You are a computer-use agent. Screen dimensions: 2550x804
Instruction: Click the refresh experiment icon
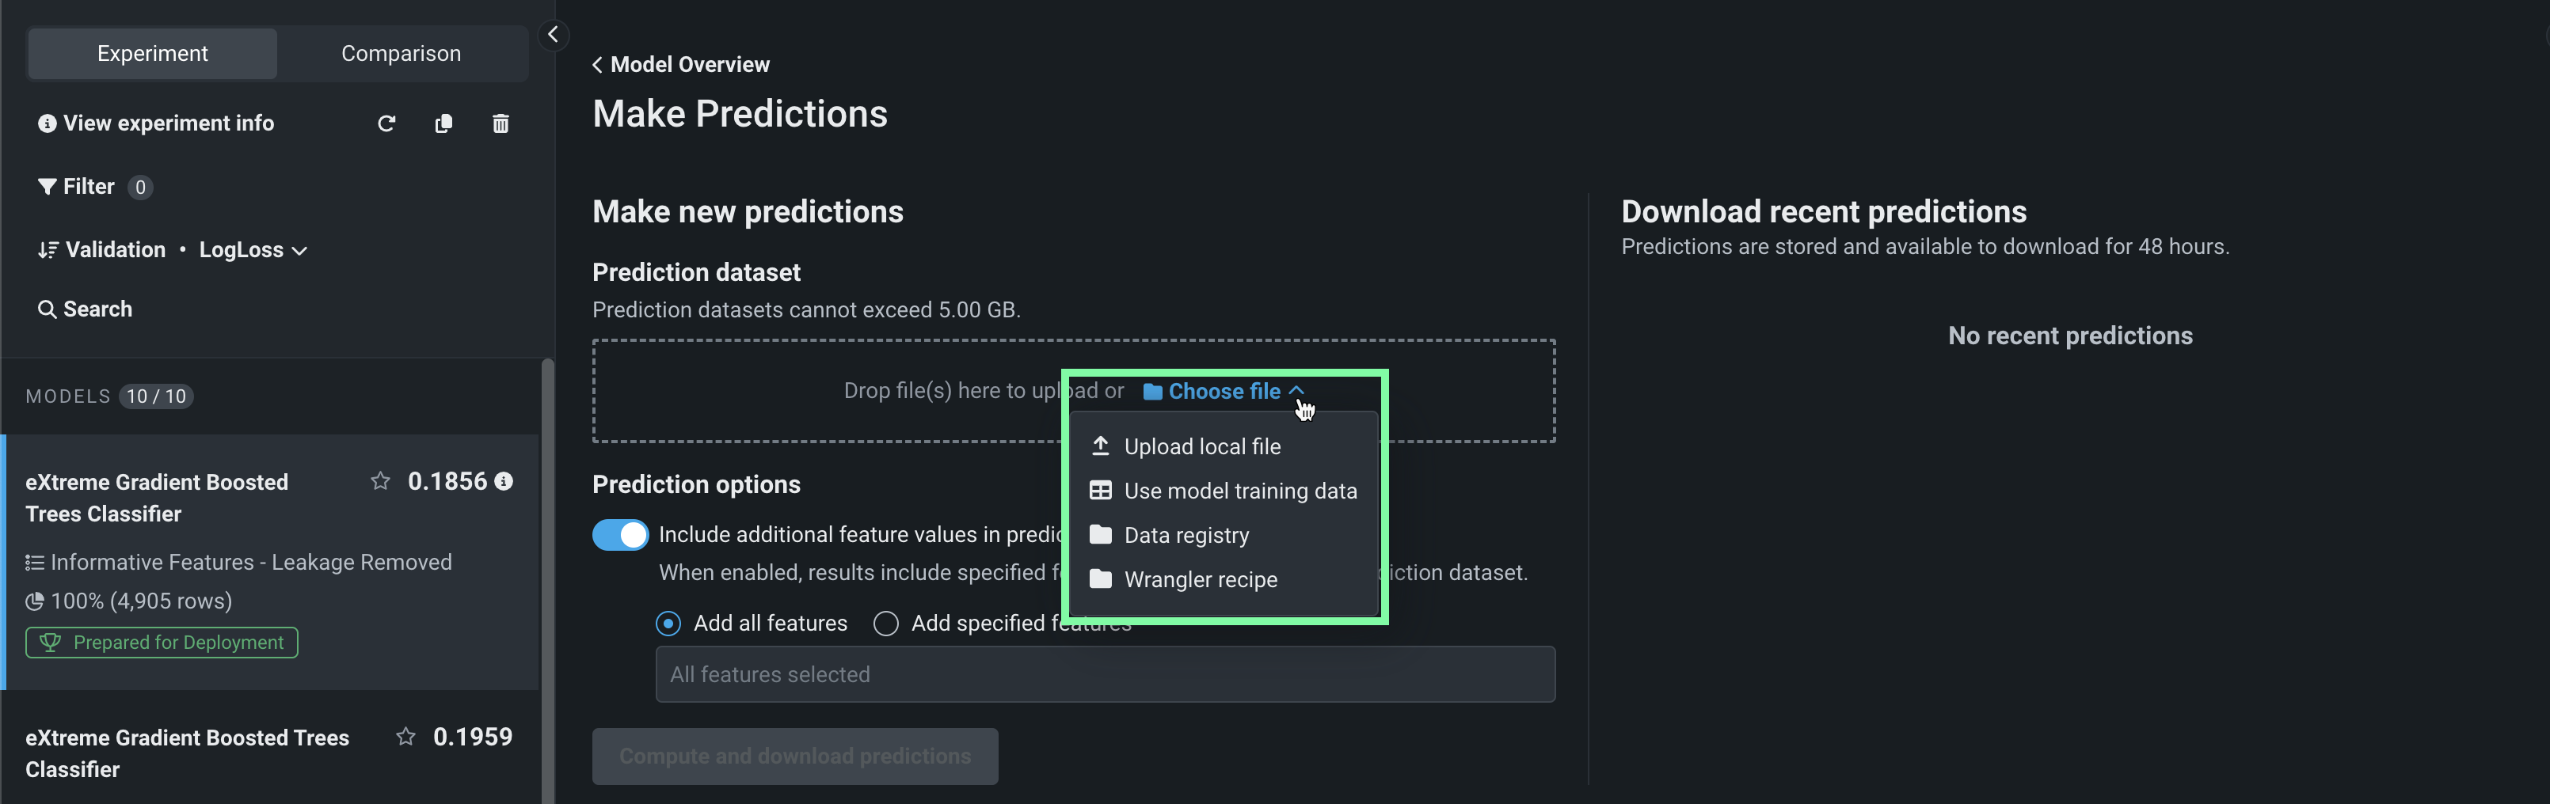pos(386,123)
